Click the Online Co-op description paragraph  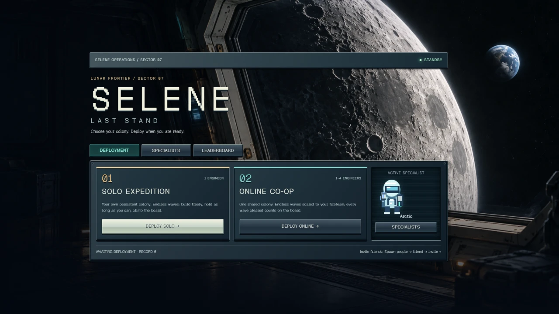coord(298,207)
